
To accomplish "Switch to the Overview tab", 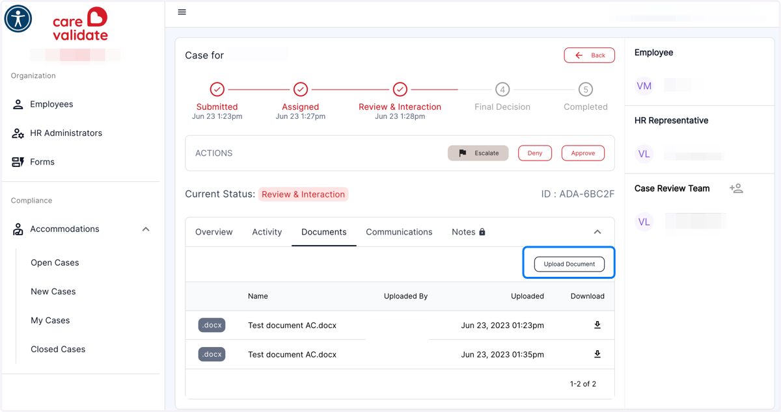I will (214, 232).
